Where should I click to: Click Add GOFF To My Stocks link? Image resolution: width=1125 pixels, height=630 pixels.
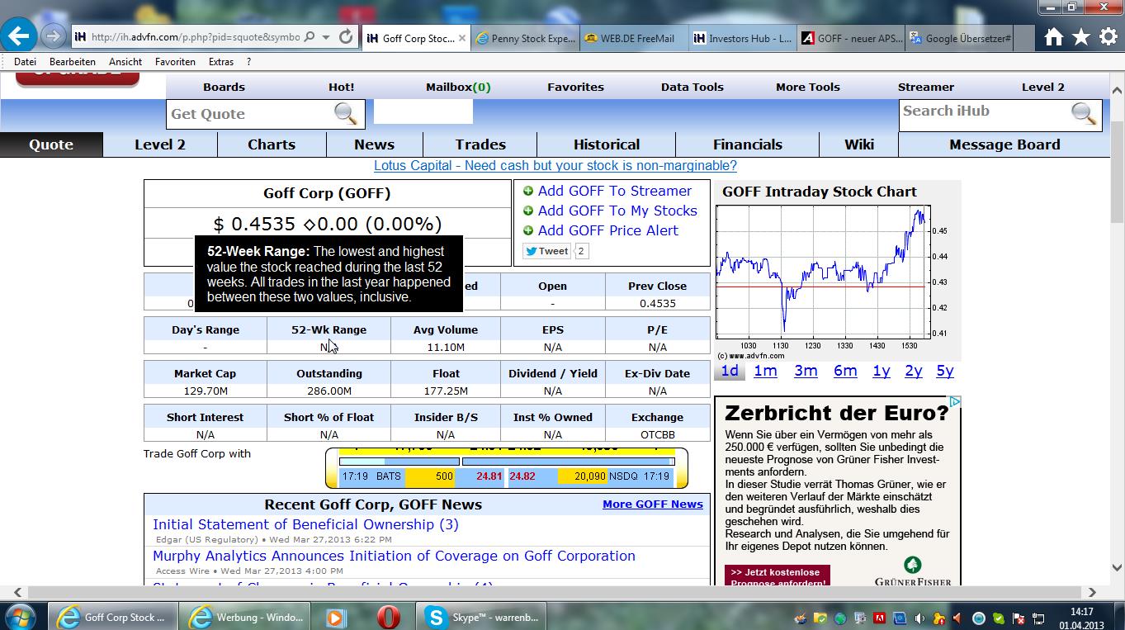coord(617,211)
